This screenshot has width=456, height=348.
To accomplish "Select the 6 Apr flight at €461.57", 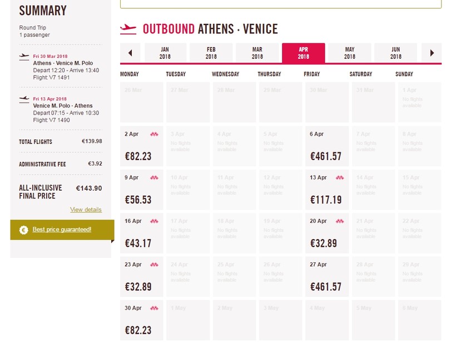I will coord(326,147).
